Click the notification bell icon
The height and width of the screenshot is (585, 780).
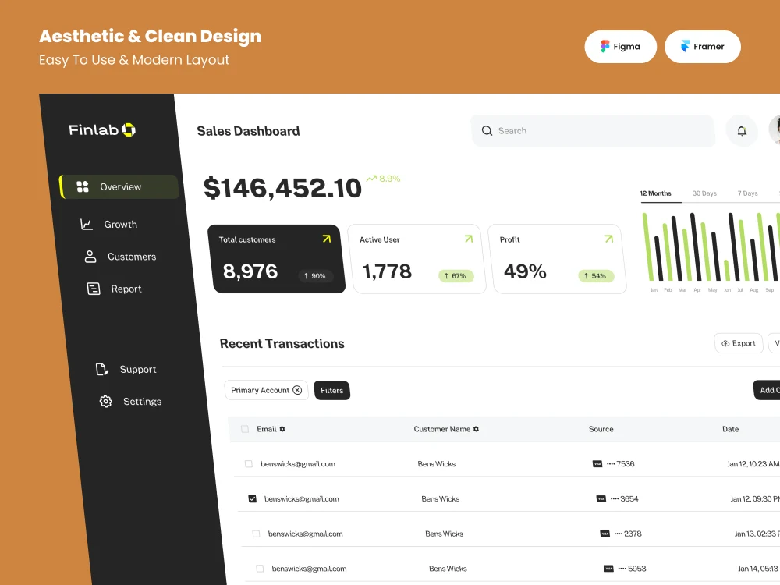(x=742, y=130)
